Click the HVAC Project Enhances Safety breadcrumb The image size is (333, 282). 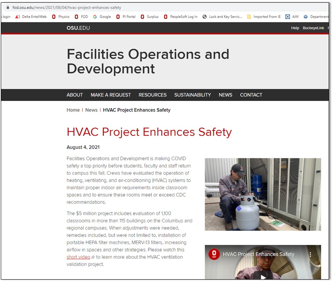click(137, 110)
